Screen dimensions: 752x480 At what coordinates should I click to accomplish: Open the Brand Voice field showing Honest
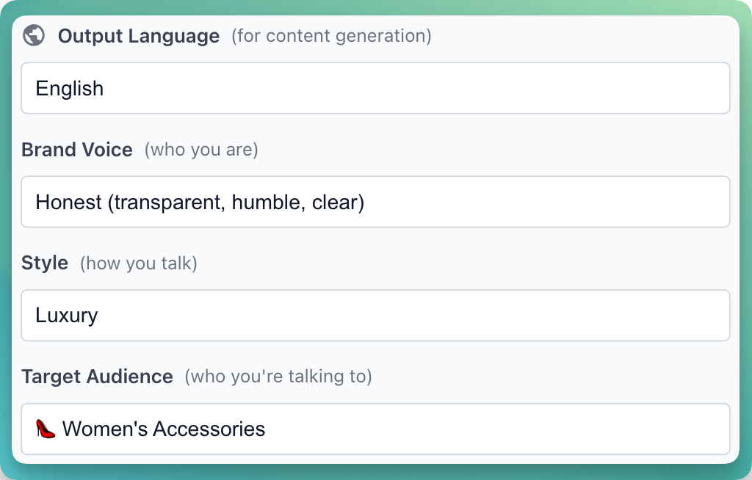pyautogui.click(x=375, y=202)
